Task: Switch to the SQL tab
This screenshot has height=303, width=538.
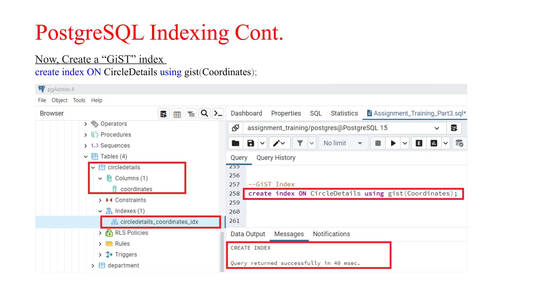Action: click(316, 113)
